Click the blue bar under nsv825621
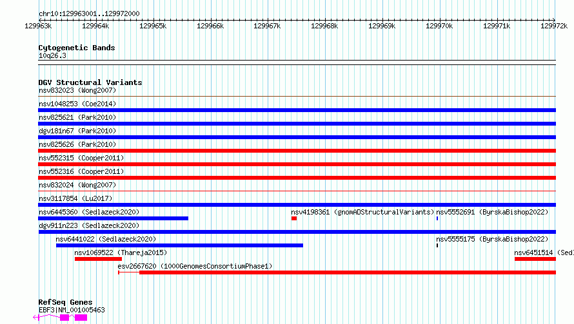574x324 pixels. tap(297, 124)
